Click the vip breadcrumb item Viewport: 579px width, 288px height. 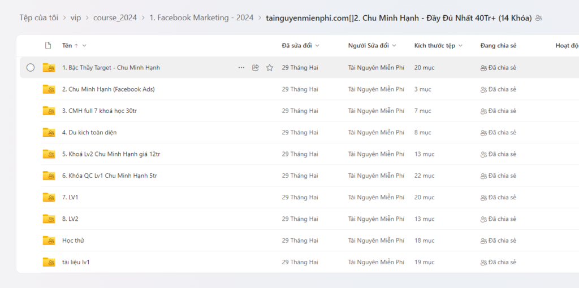[76, 18]
